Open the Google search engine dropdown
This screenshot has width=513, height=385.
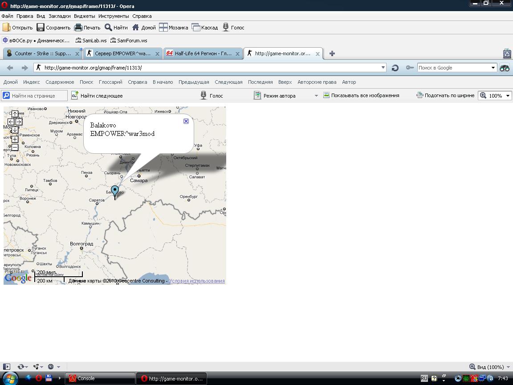pyautogui.click(x=493, y=68)
